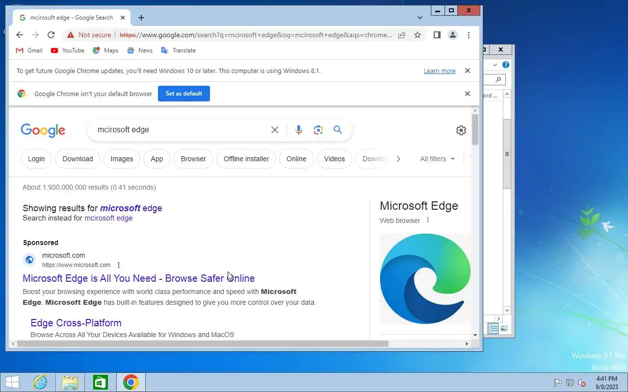This screenshot has width=628, height=392.
Task: Open File Explorer from taskbar
Action: (70, 382)
